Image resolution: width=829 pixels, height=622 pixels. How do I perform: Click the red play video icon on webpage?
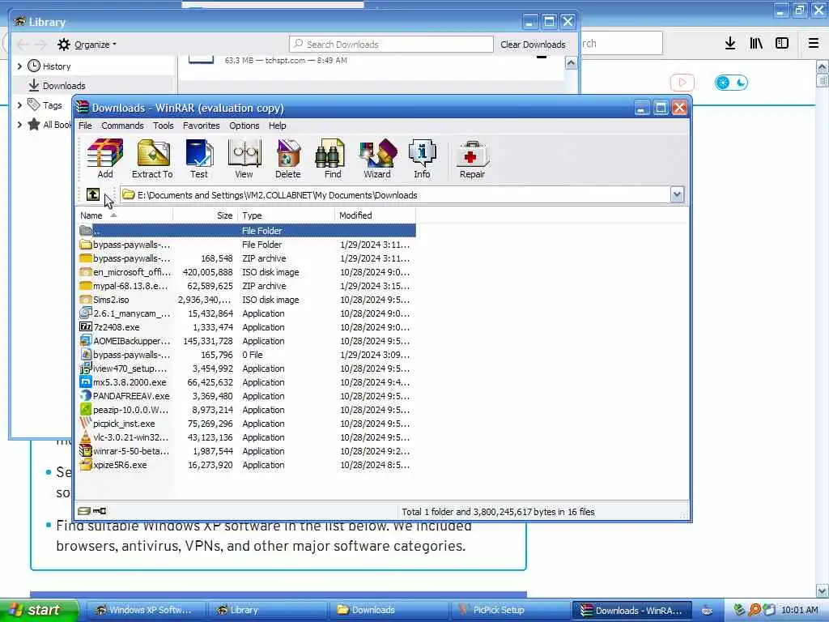[682, 83]
